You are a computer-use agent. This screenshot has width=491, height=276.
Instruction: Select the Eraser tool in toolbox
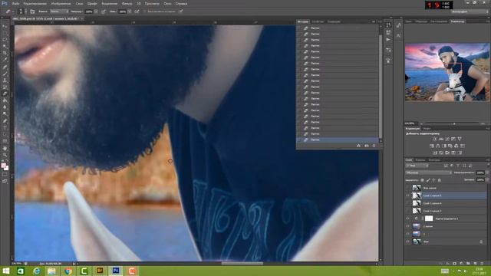pyautogui.click(x=5, y=94)
